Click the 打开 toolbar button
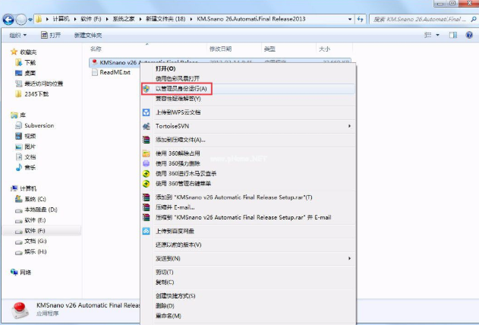The width and height of the screenshot is (479, 325). [x=50, y=35]
